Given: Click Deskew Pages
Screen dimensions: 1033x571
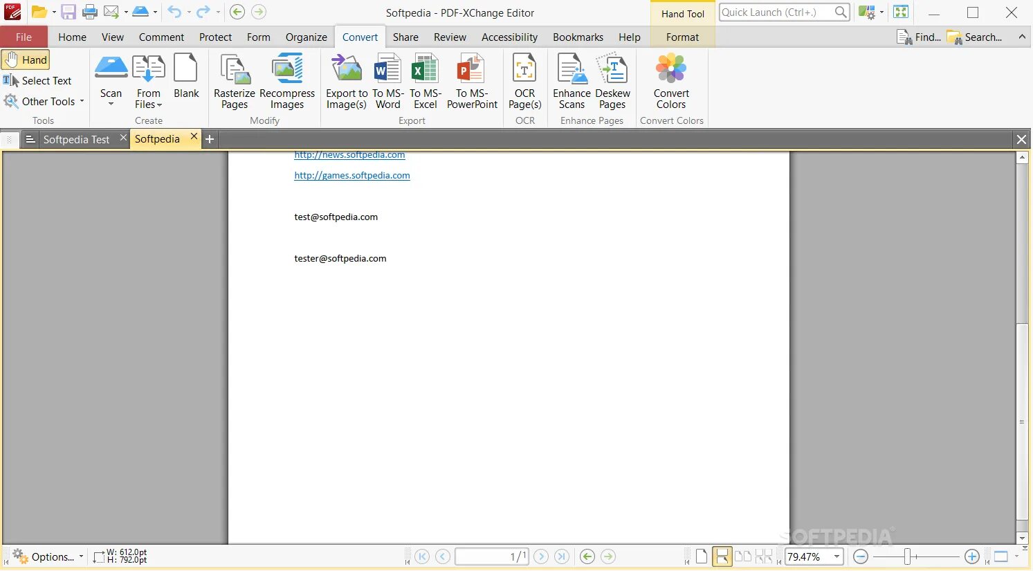Looking at the screenshot, I should [612, 82].
